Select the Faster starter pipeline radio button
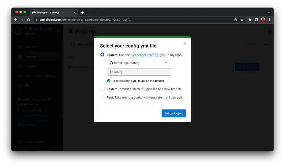This screenshot has height=166, width=285. (102, 89)
